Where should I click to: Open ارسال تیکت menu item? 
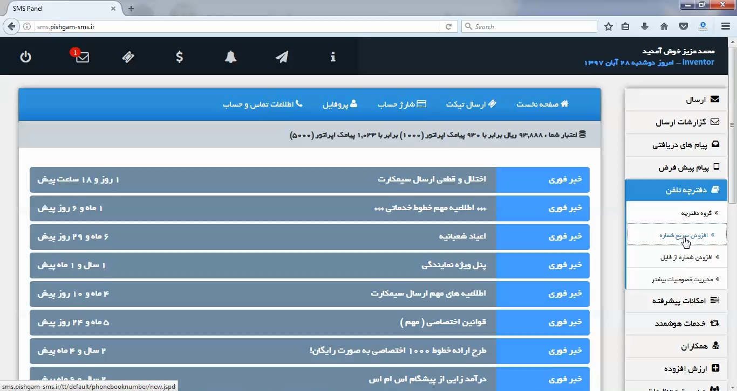471,104
